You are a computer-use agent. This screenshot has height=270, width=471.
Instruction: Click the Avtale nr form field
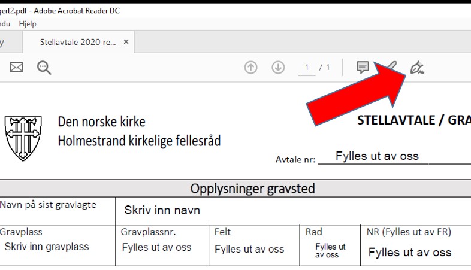[378, 156]
